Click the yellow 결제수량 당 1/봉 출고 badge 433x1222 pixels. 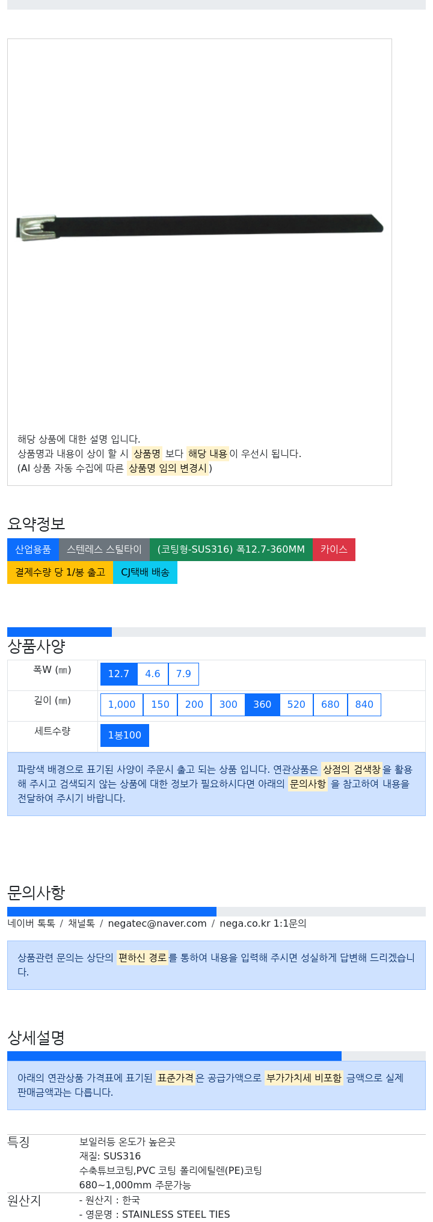(x=60, y=573)
